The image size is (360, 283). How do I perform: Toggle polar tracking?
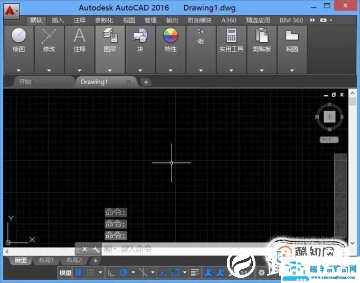[x=124, y=273]
